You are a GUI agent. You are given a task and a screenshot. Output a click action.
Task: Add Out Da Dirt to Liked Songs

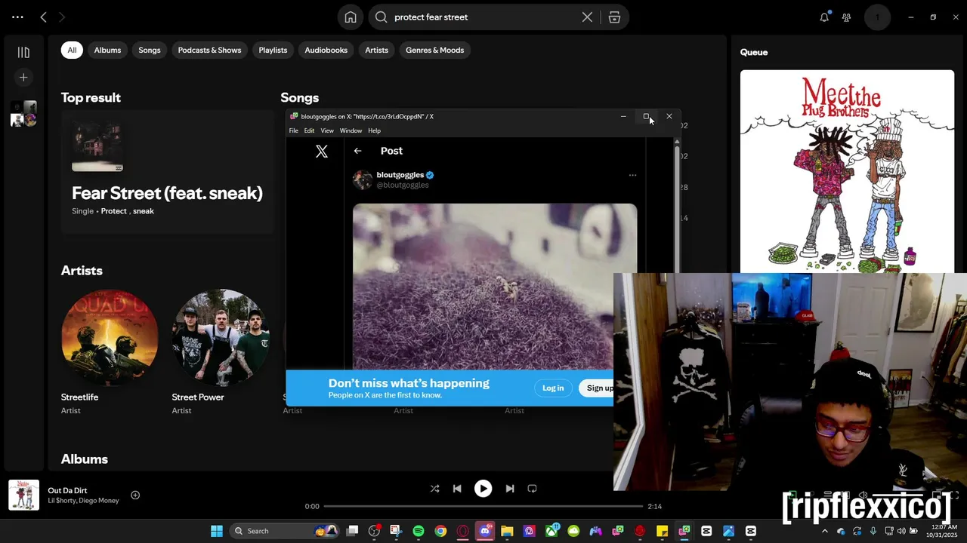point(135,495)
